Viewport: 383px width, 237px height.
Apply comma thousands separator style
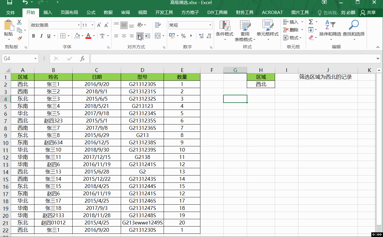191,36
